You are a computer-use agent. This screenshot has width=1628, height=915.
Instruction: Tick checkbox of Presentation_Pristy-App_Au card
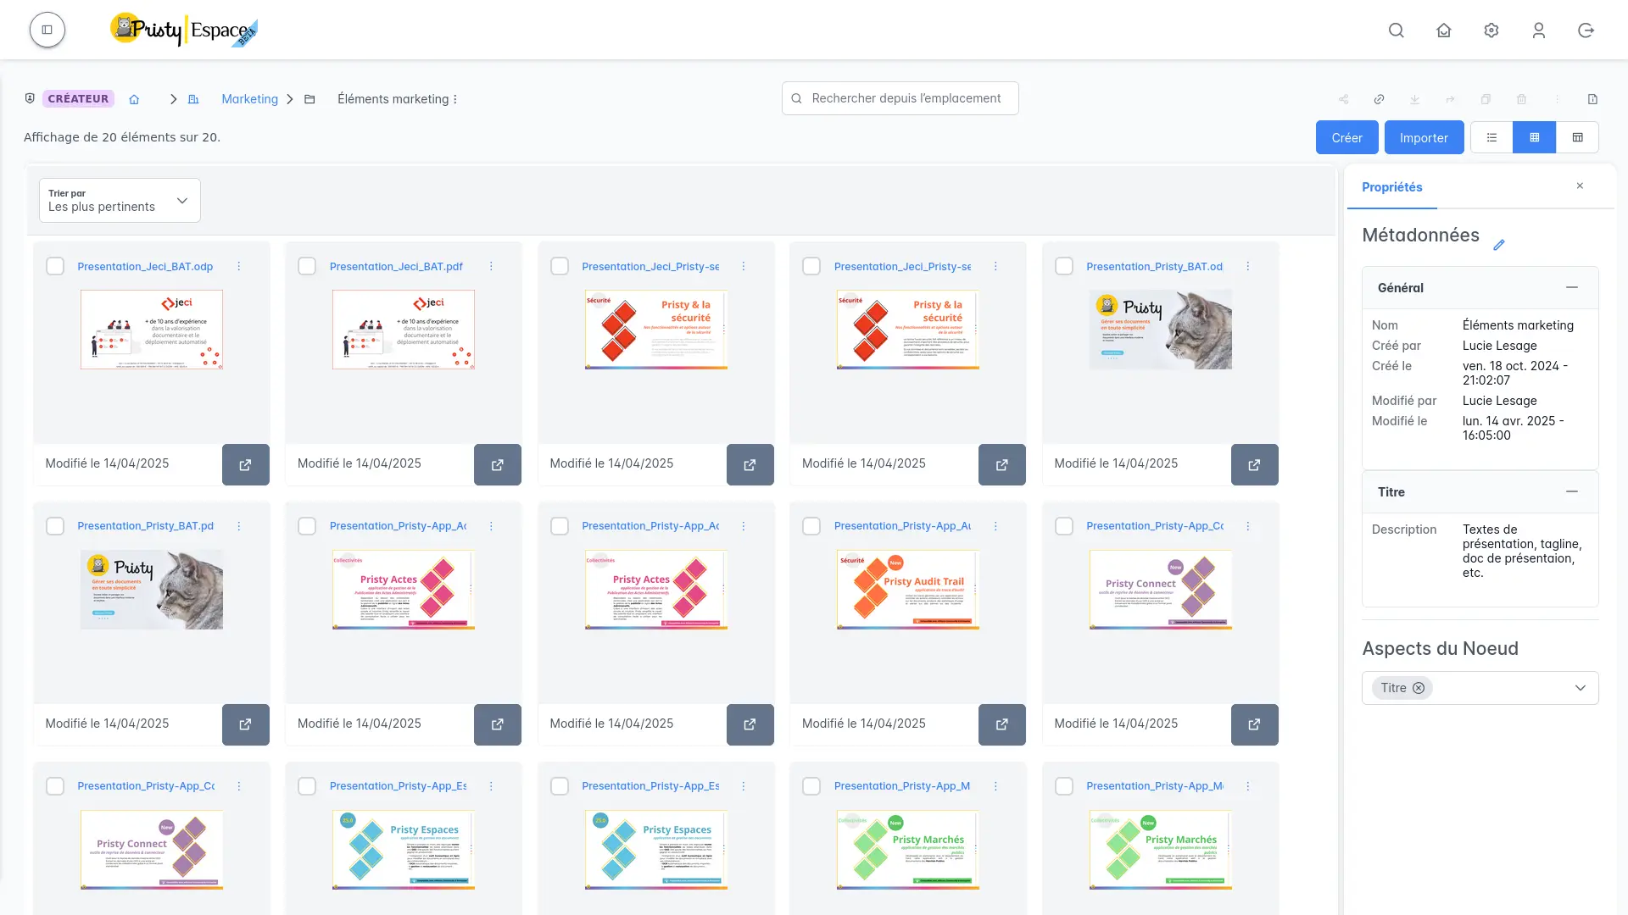click(811, 526)
